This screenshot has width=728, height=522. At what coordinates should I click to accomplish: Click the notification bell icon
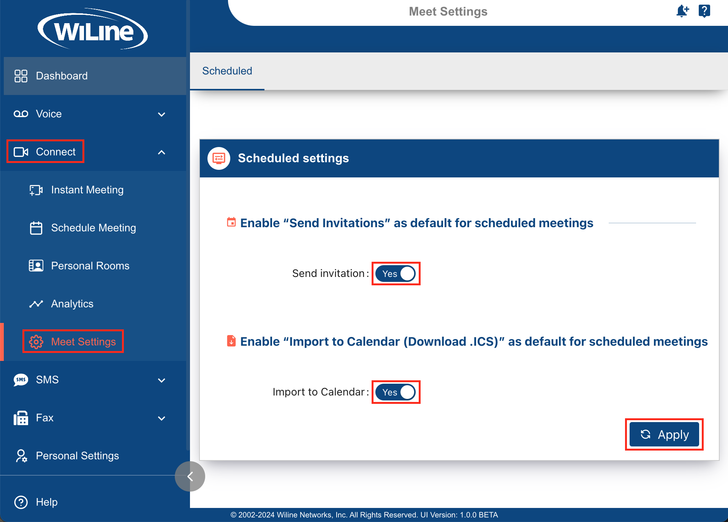[x=682, y=11]
